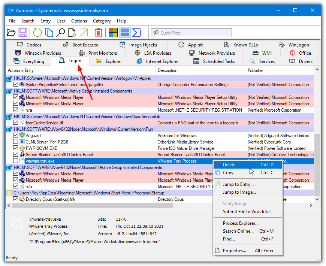Open the Entry menu
Viewport: 326px width, 266px height.
point(46,21)
